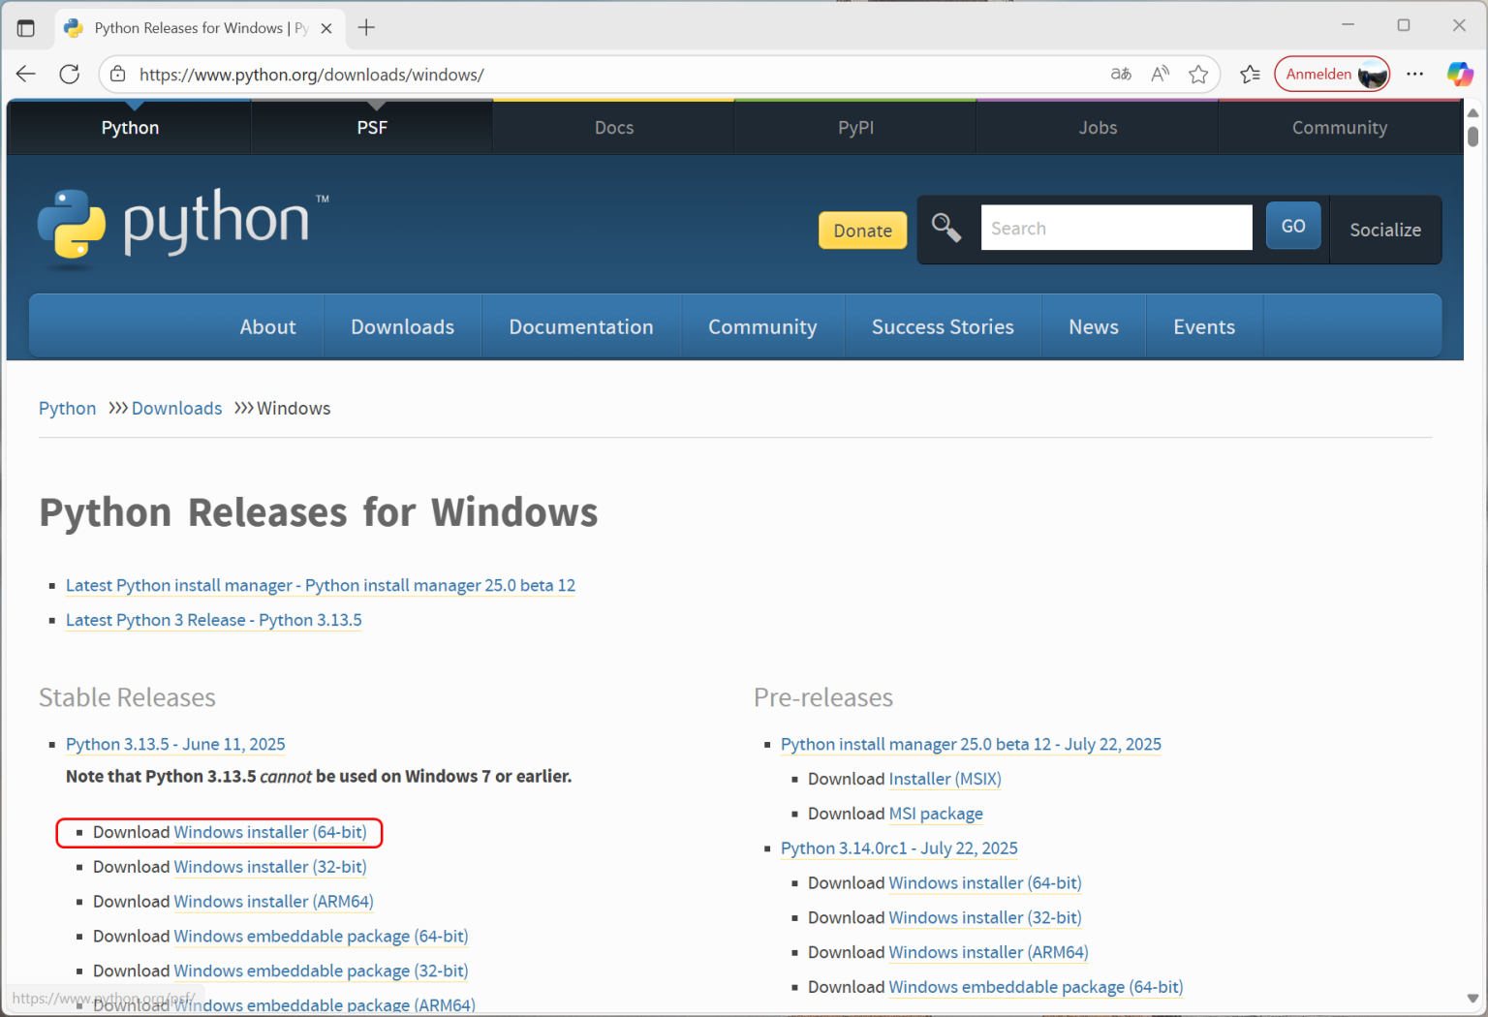Click the yellow Donate button
Viewport: 1488px width, 1017px height.
[861, 231]
